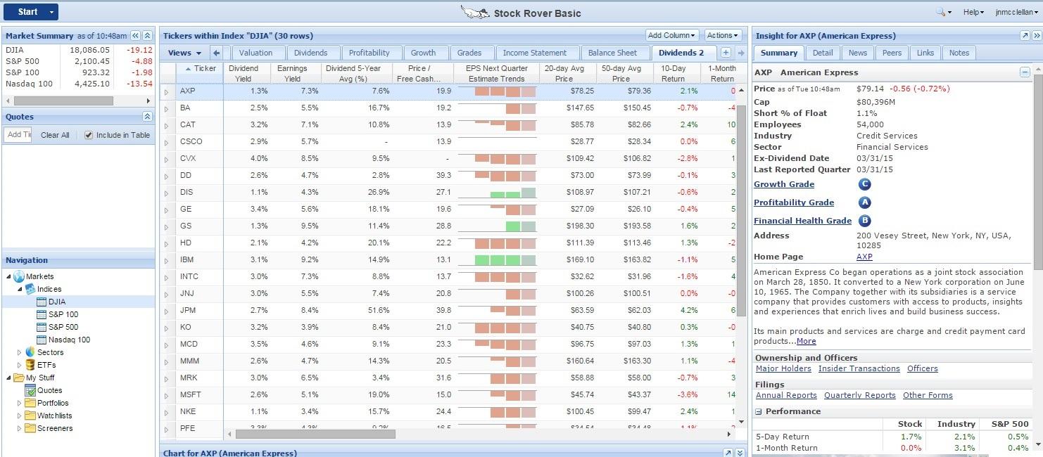The image size is (1043, 457).
Task: Click the right-arrow to scroll view tabs forward
Action: (740, 53)
